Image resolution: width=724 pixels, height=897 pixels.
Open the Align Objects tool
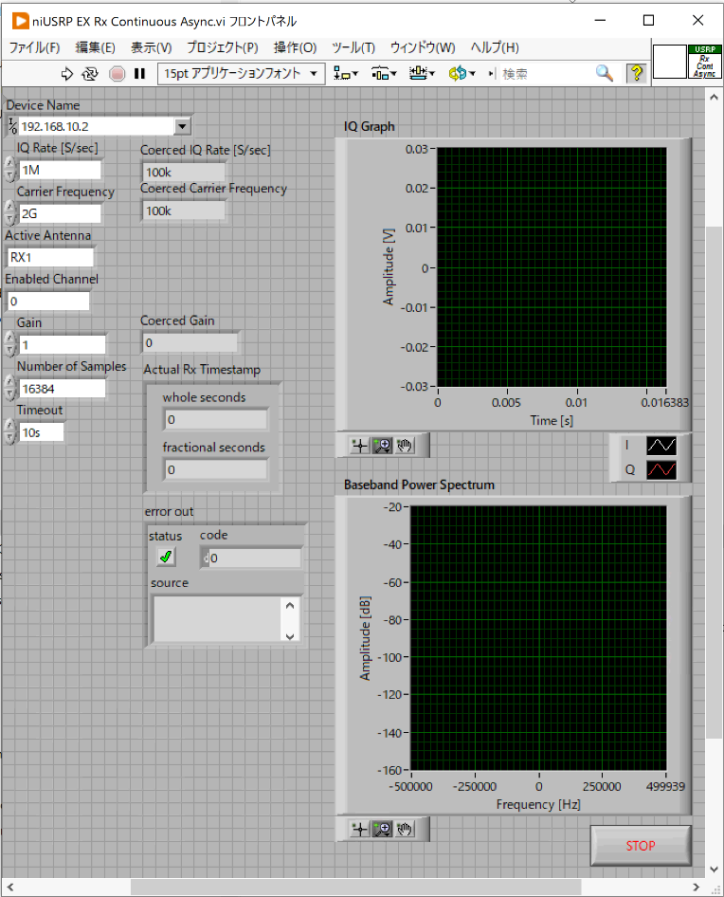[x=342, y=74]
